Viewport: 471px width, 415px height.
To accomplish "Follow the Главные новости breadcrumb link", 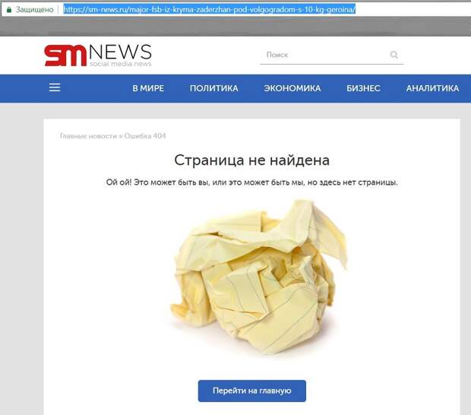I will [x=88, y=136].
